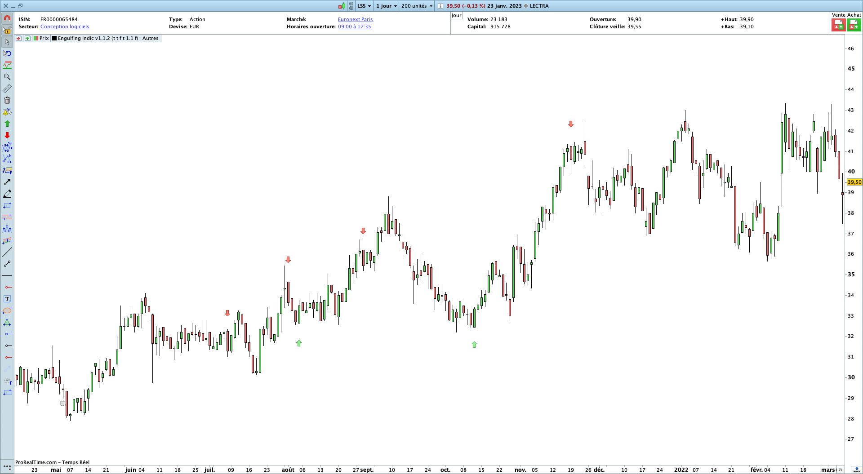Image resolution: width=863 pixels, height=474 pixels.
Task: Select the bell alert tool
Action: click(x=7, y=112)
